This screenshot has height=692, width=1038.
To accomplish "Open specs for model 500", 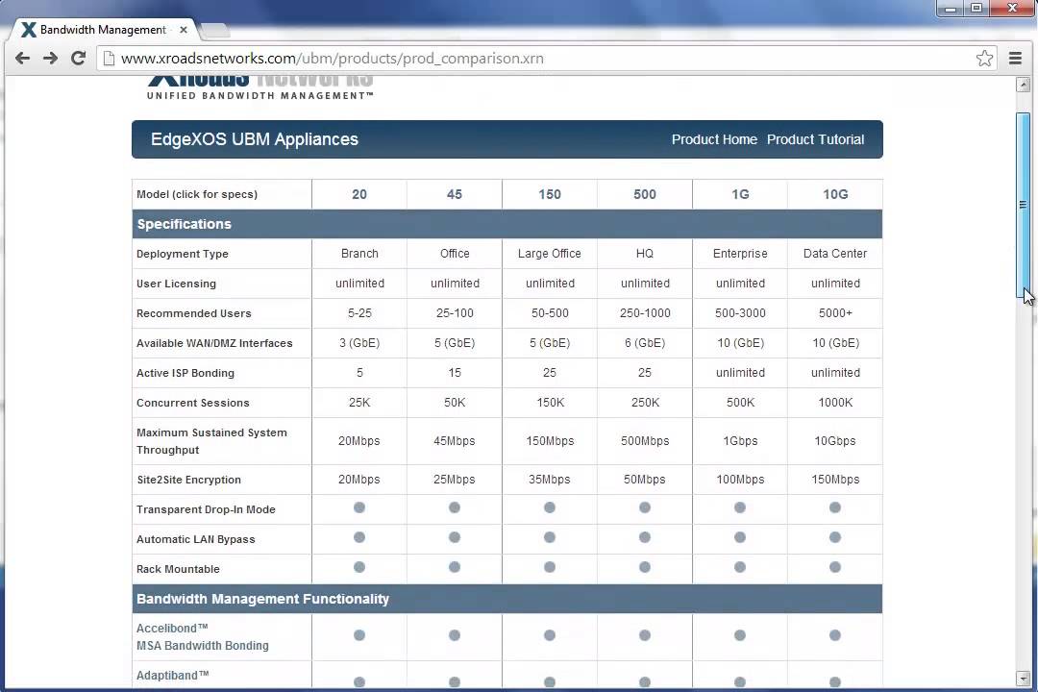I will pyautogui.click(x=645, y=194).
